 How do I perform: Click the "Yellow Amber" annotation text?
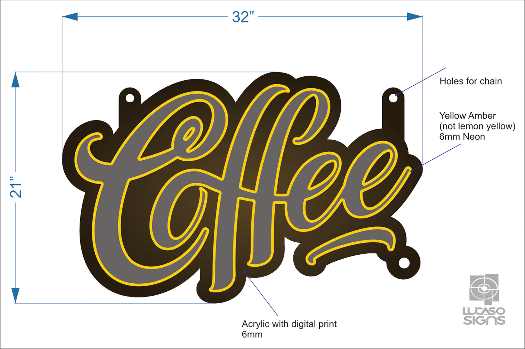[467, 116]
